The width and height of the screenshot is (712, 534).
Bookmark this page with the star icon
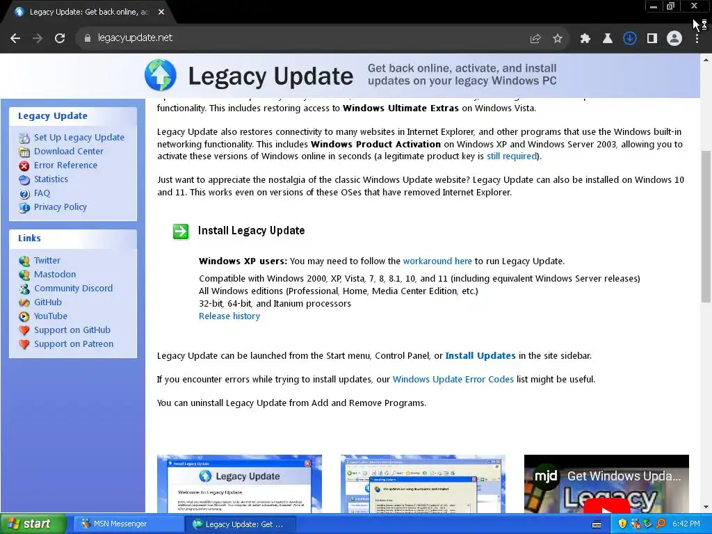click(558, 39)
